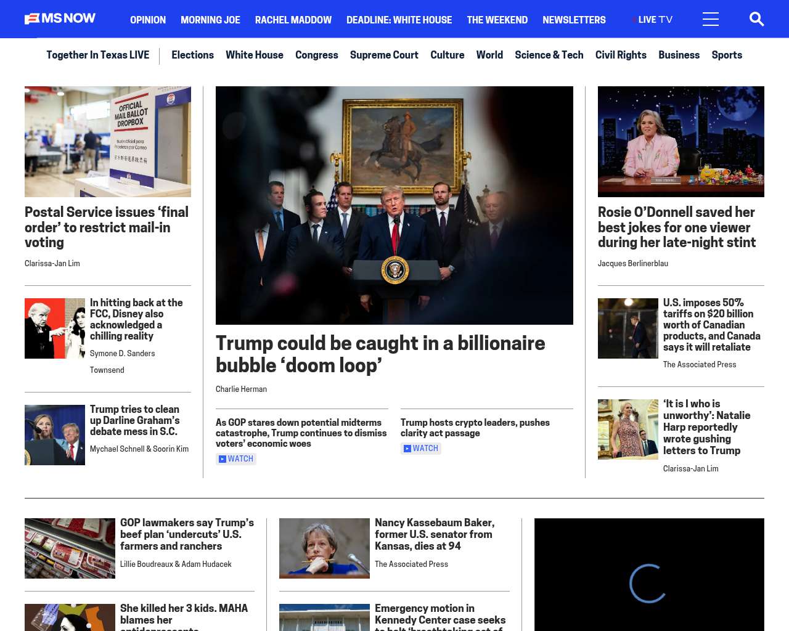The image size is (789, 631).
Task: Read Postal Service 'final order' mail-in voting story
Action: [x=107, y=227]
